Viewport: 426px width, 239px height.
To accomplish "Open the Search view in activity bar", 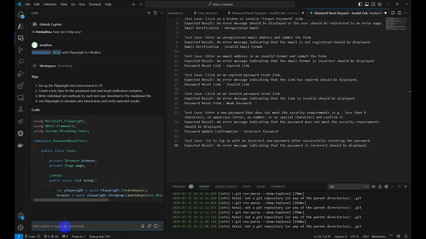I will click(21, 62).
